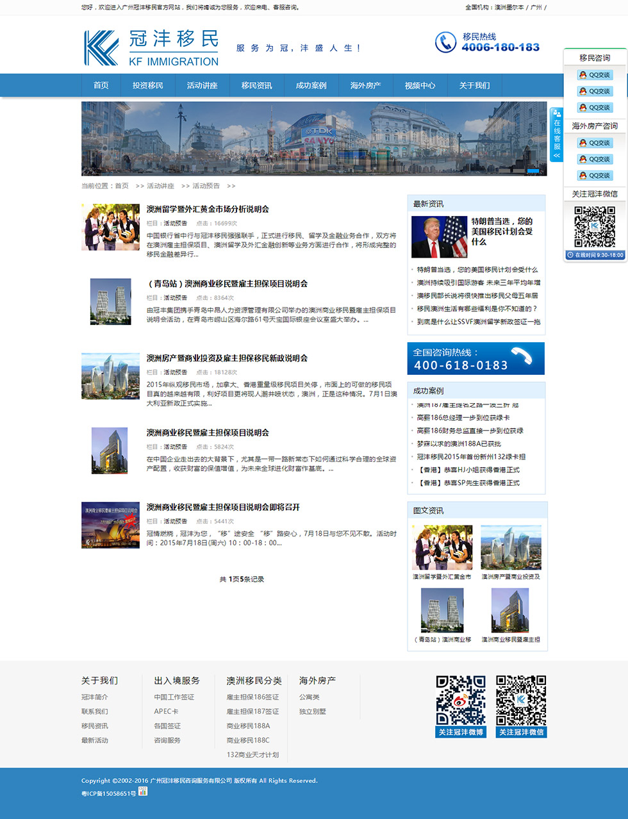Image resolution: width=628 pixels, height=819 pixels.
Task: Go to 关于我们 in nav bar
Action: (475, 85)
